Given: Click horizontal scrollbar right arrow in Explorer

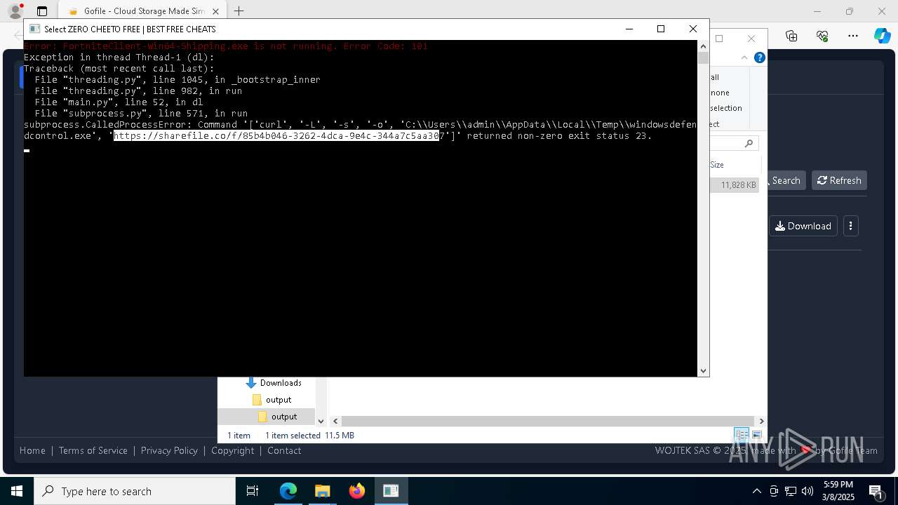Looking at the screenshot, I should (x=761, y=421).
